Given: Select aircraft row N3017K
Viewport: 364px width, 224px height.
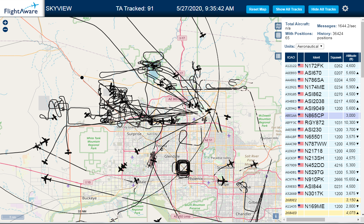Looking at the screenshot, I should 322,194.
